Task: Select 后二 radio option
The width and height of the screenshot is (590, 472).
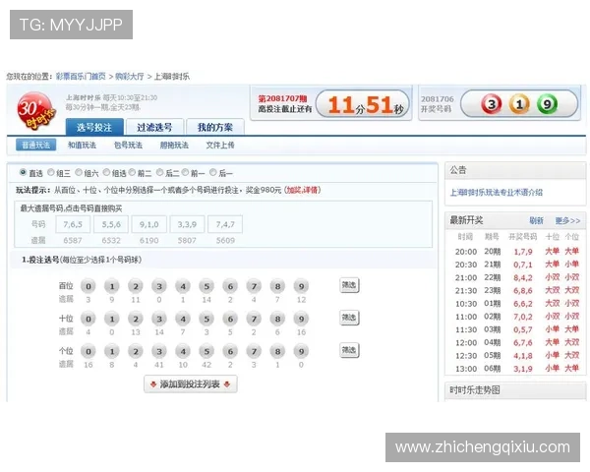Action: pos(159,172)
